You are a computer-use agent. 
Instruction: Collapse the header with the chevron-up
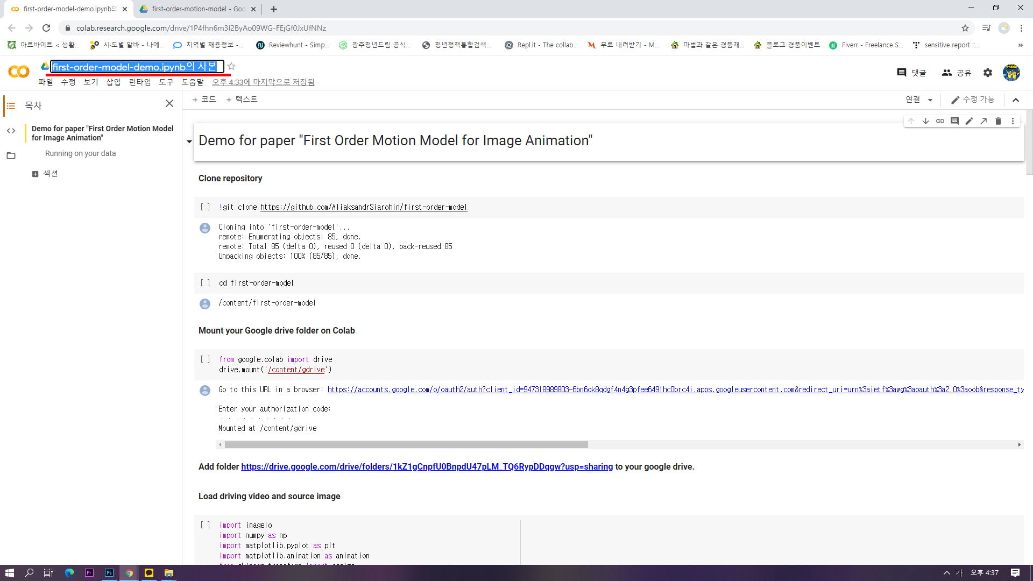(x=1016, y=100)
